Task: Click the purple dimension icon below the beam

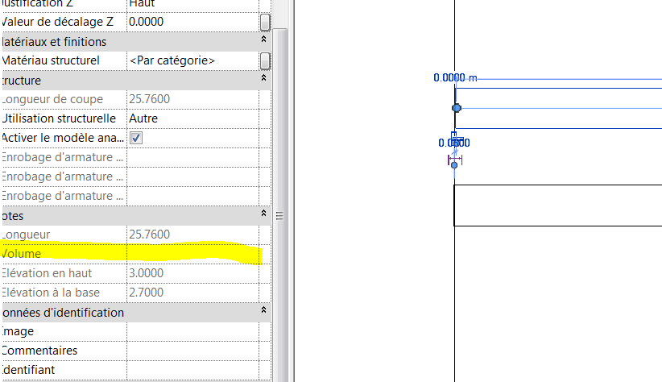Action: tap(454, 160)
